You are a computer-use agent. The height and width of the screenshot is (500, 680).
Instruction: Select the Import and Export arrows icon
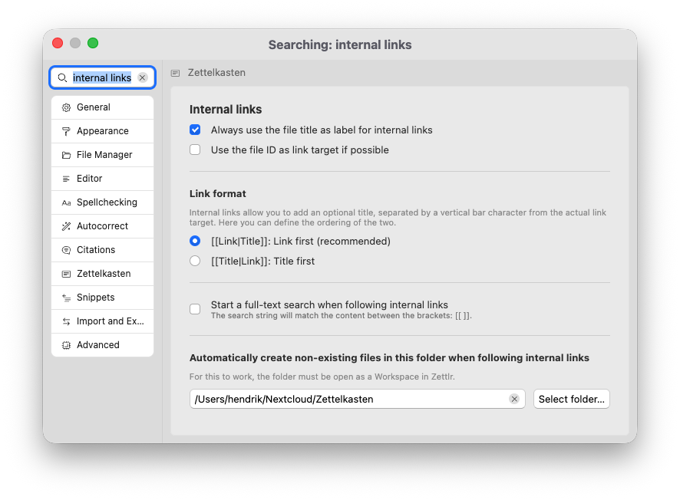click(x=66, y=321)
